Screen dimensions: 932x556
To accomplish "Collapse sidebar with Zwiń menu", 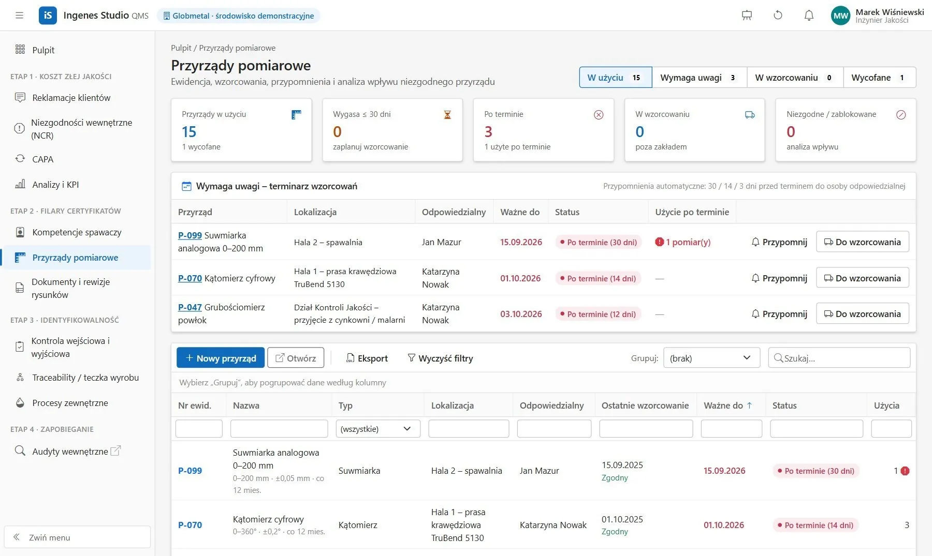I will (77, 537).
